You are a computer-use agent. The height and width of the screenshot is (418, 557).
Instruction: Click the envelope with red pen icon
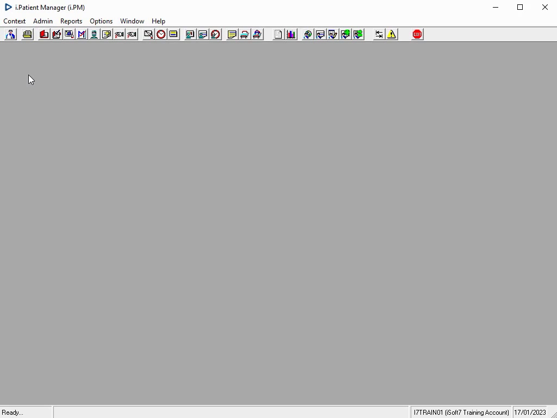click(x=148, y=34)
